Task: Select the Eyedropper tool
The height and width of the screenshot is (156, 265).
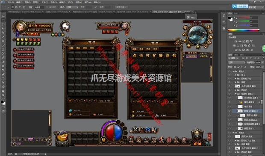Action: coord(3,37)
